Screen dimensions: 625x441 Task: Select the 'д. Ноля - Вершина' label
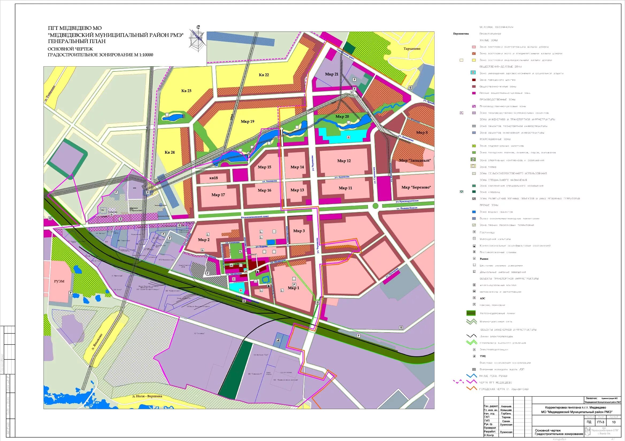[x=147, y=396]
